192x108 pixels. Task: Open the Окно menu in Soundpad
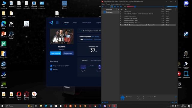[123, 4]
